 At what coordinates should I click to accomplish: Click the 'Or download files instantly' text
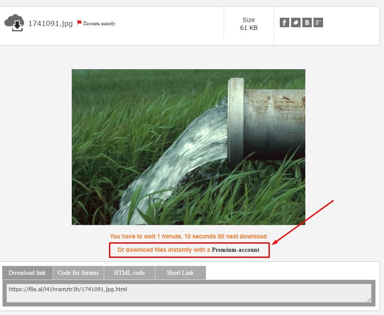coord(164,250)
